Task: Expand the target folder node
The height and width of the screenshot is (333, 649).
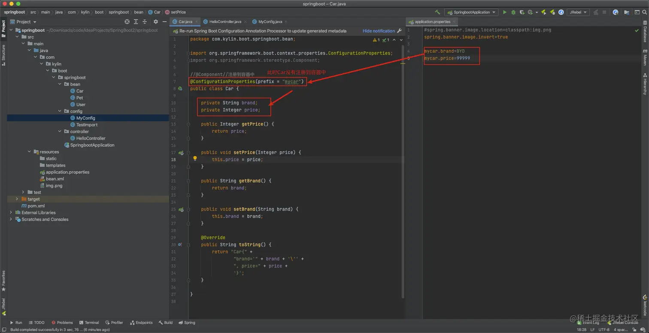Action: coord(17,199)
